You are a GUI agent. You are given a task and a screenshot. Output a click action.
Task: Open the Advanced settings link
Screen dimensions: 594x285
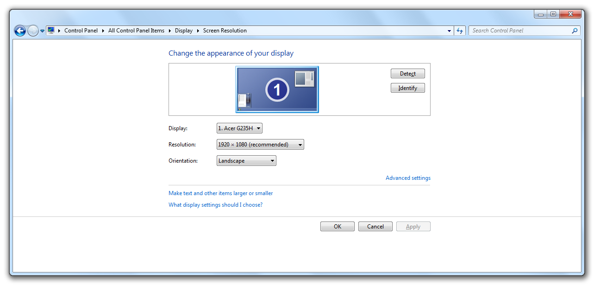408,178
